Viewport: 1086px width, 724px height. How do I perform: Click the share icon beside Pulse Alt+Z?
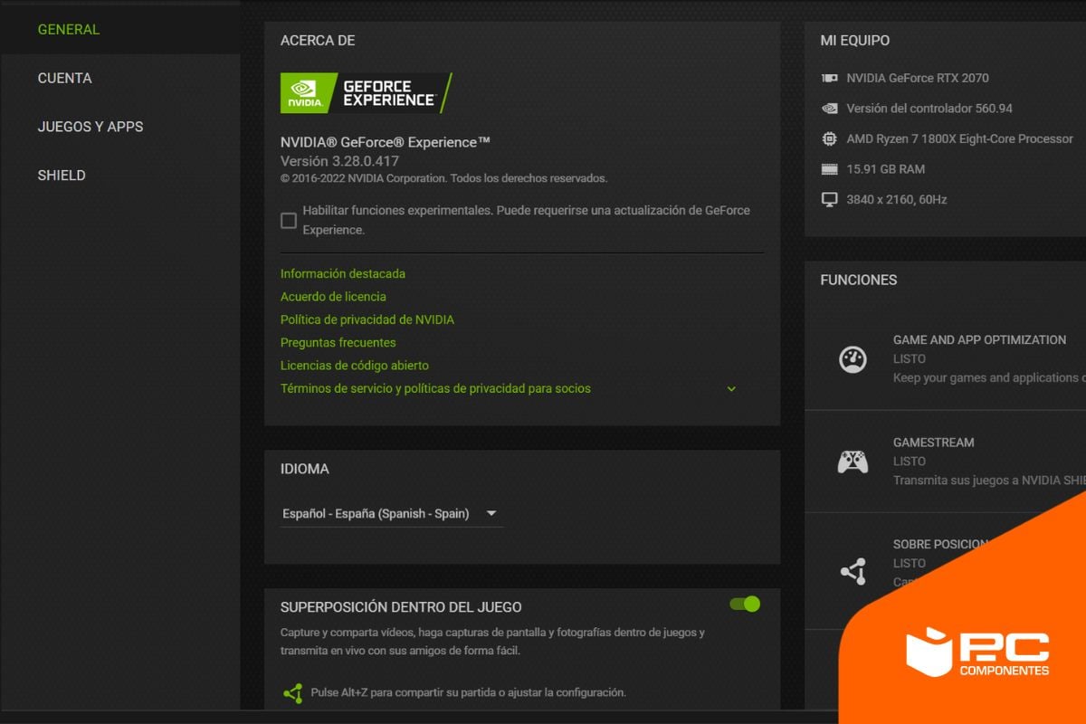[x=292, y=693]
